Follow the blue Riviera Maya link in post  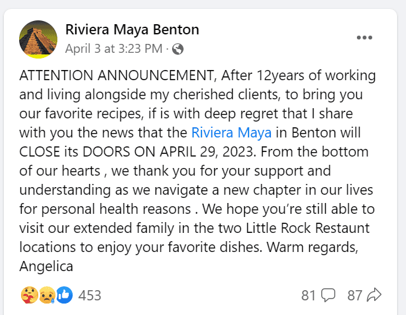pyautogui.click(x=232, y=133)
